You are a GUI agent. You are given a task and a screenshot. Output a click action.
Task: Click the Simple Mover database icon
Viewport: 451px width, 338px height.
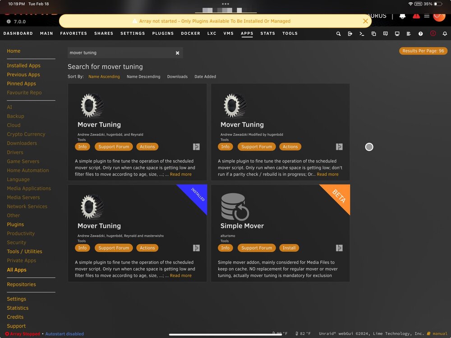click(x=235, y=207)
